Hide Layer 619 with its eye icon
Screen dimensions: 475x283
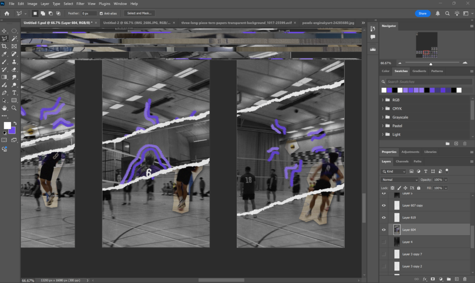(384, 217)
